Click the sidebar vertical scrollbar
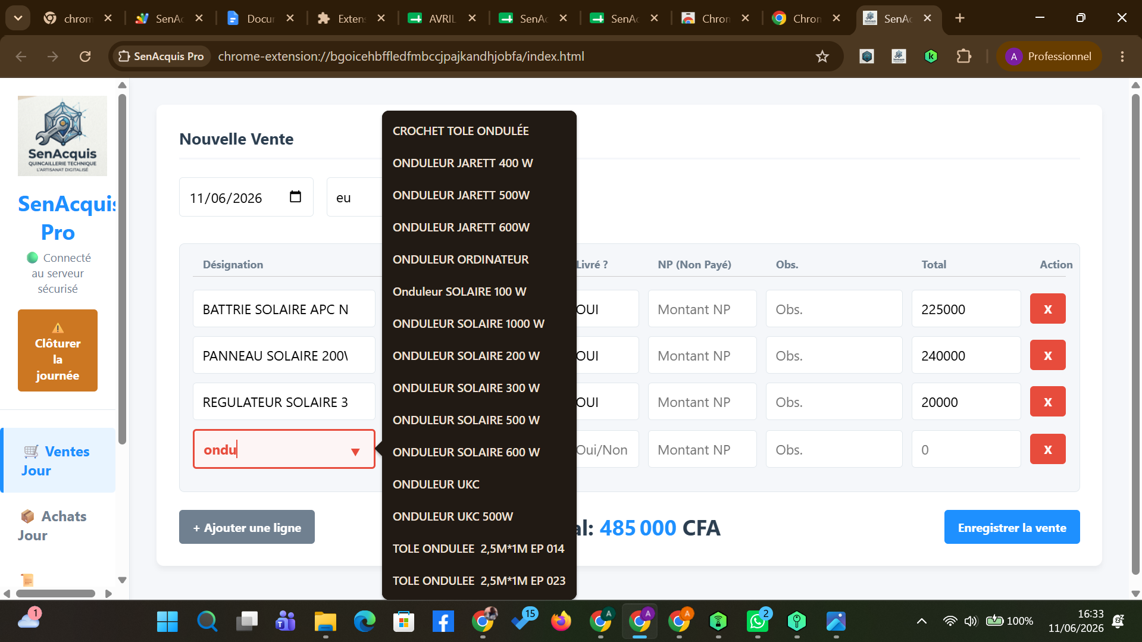This screenshot has height=642, width=1142. pyautogui.click(x=123, y=268)
